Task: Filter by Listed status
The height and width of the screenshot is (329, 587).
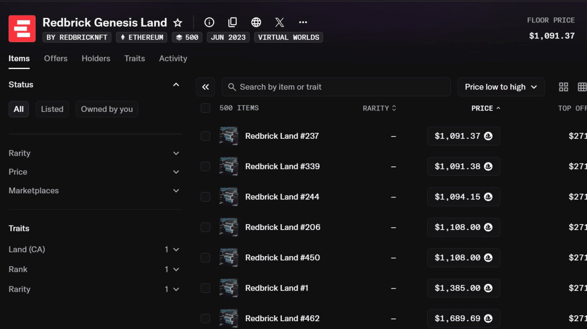Action: (52, 109)
